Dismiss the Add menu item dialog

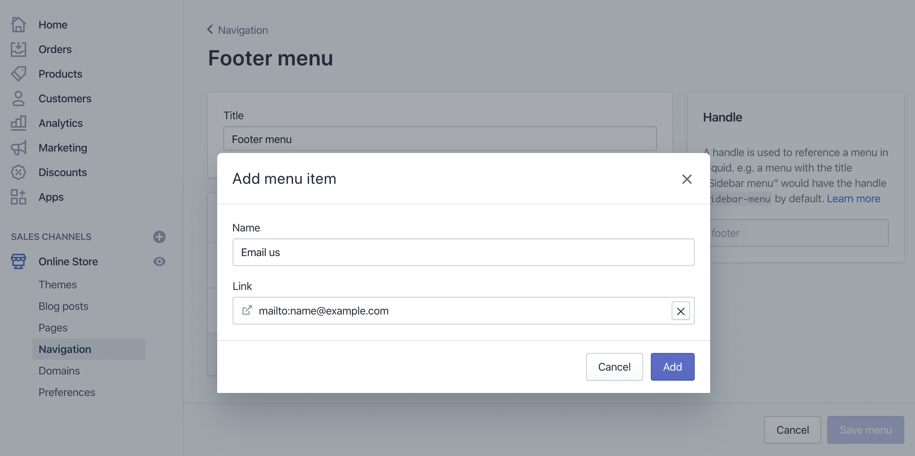(687, 179)
